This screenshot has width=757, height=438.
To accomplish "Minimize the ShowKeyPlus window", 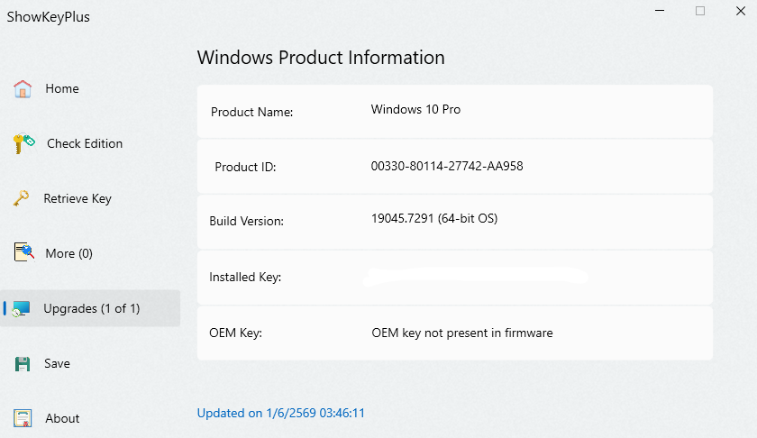I will click(660, 11).
